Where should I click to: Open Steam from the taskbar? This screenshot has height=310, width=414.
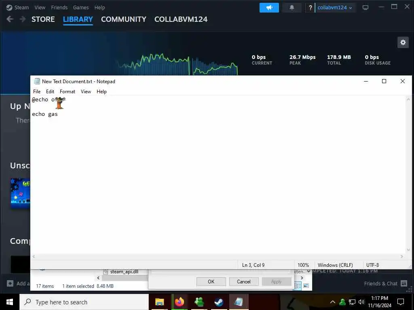219,302
